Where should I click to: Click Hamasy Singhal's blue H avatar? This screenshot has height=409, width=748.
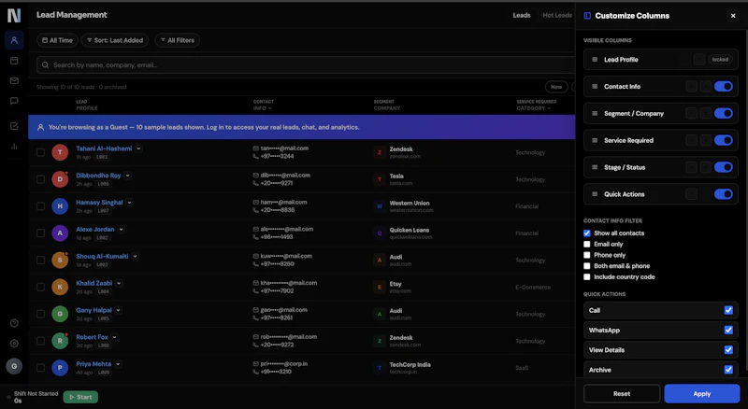[x=60, y=206]
